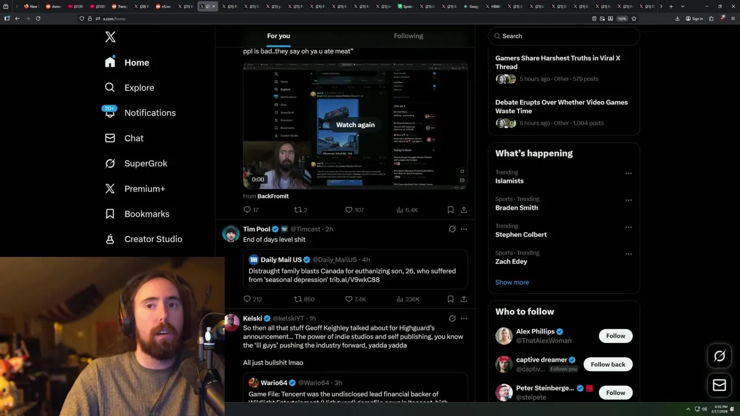
Task: Follow back captive dreamer
Action: click(608, 365)
